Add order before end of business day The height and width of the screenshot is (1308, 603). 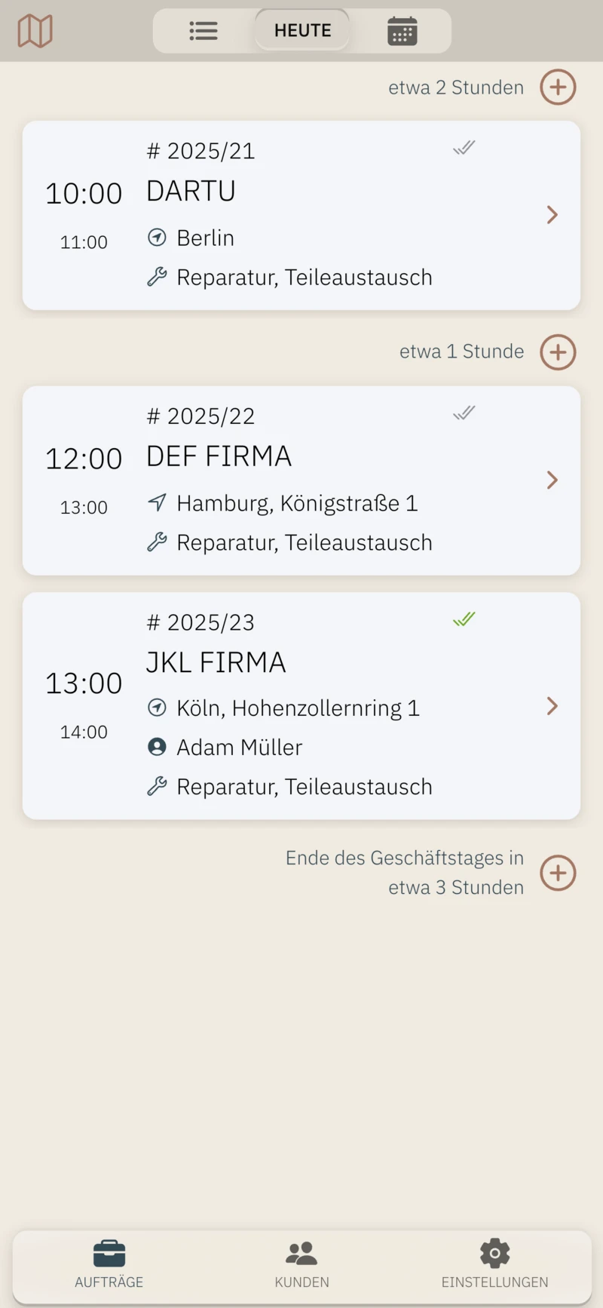pos(558,873)
